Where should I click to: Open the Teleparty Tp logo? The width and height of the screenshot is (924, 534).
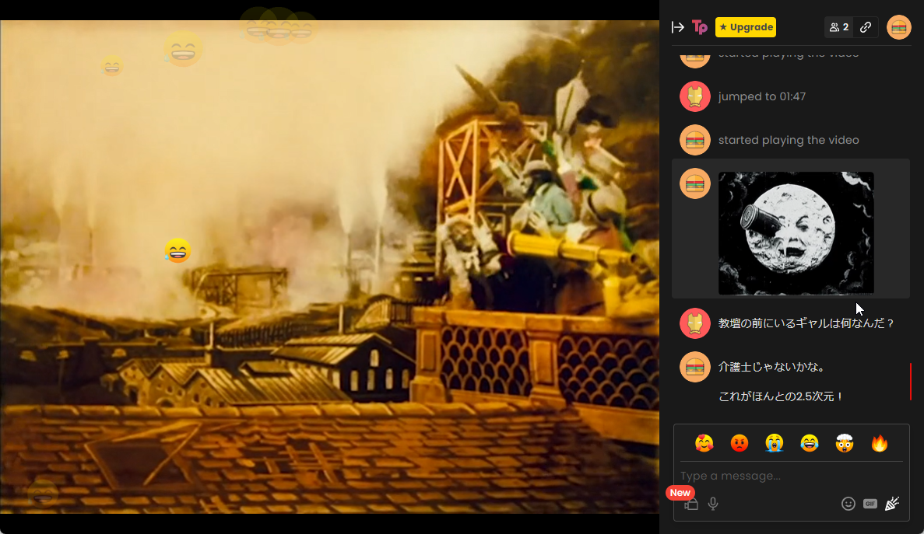(x=700, y=27)
